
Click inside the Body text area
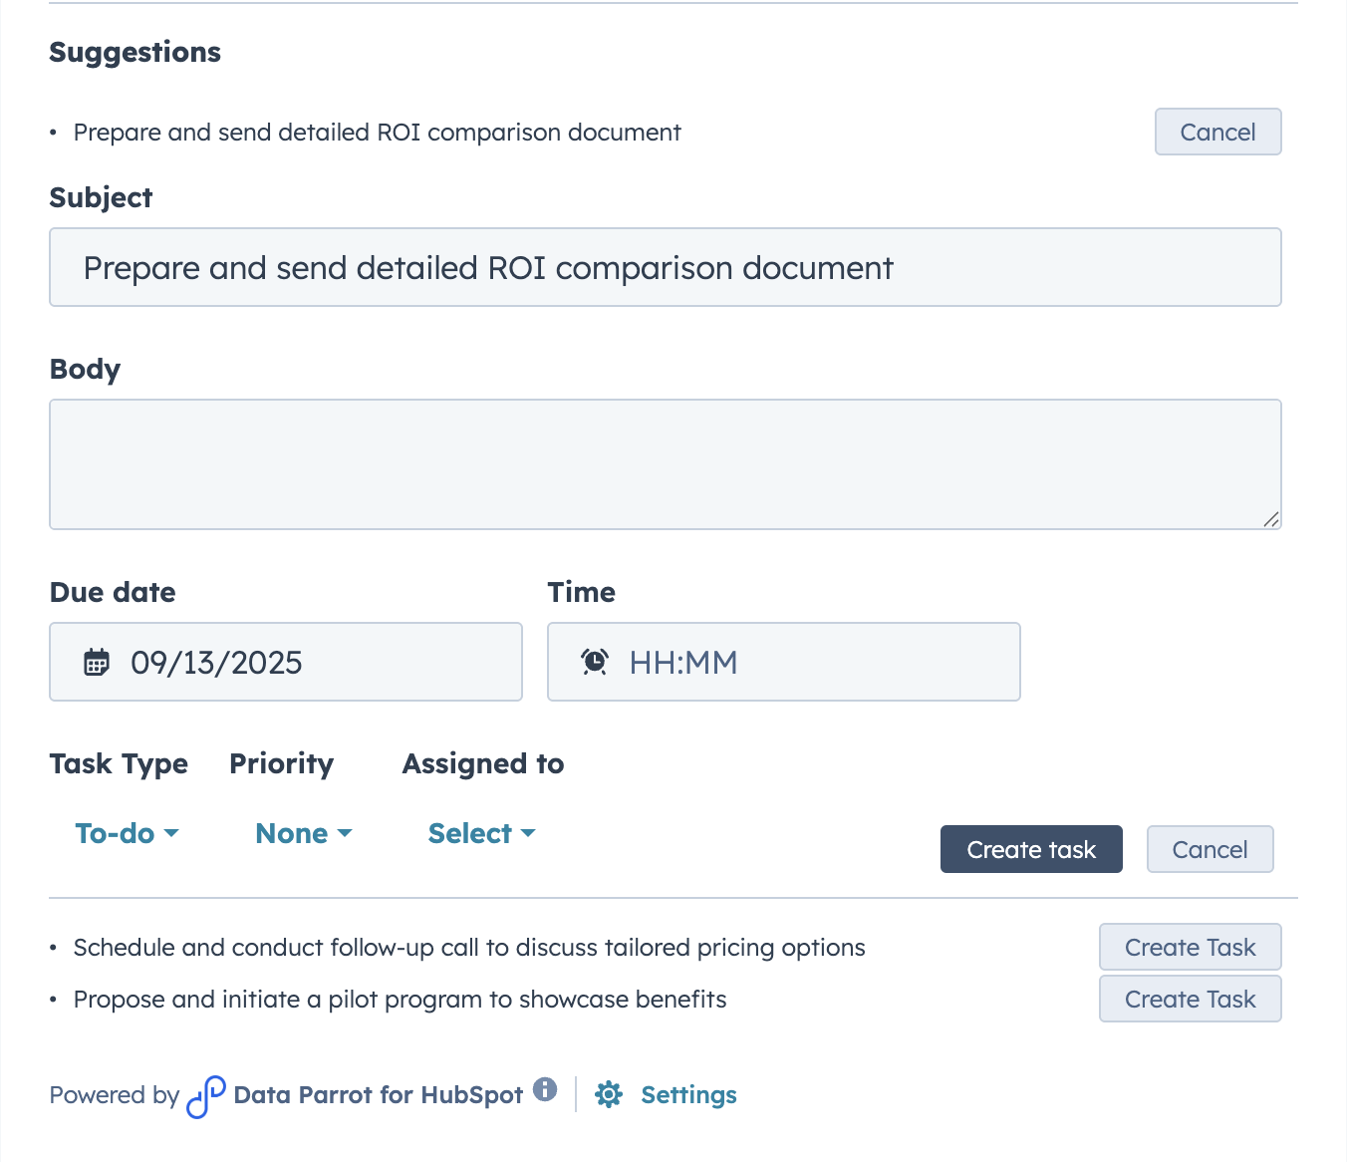pyautogui.click(x=665, y=464)
